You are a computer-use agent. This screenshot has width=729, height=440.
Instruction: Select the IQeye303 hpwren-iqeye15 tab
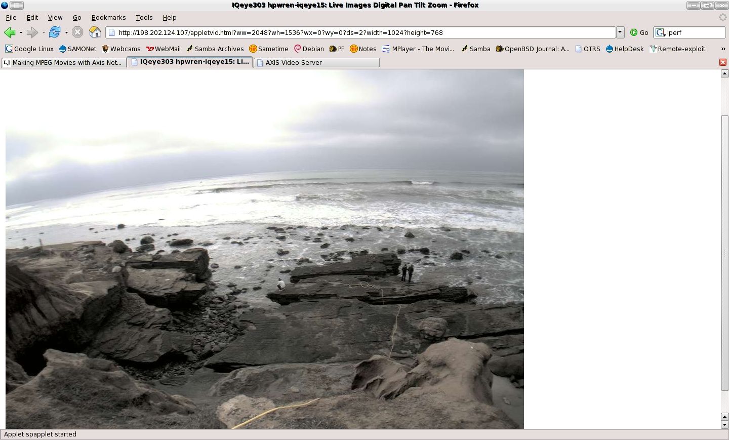[x=190, y=62]
